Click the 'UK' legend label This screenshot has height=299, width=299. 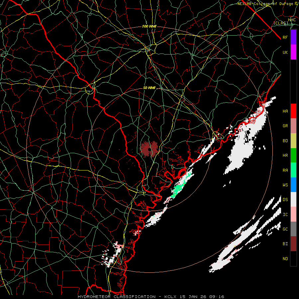coord(285,52)
